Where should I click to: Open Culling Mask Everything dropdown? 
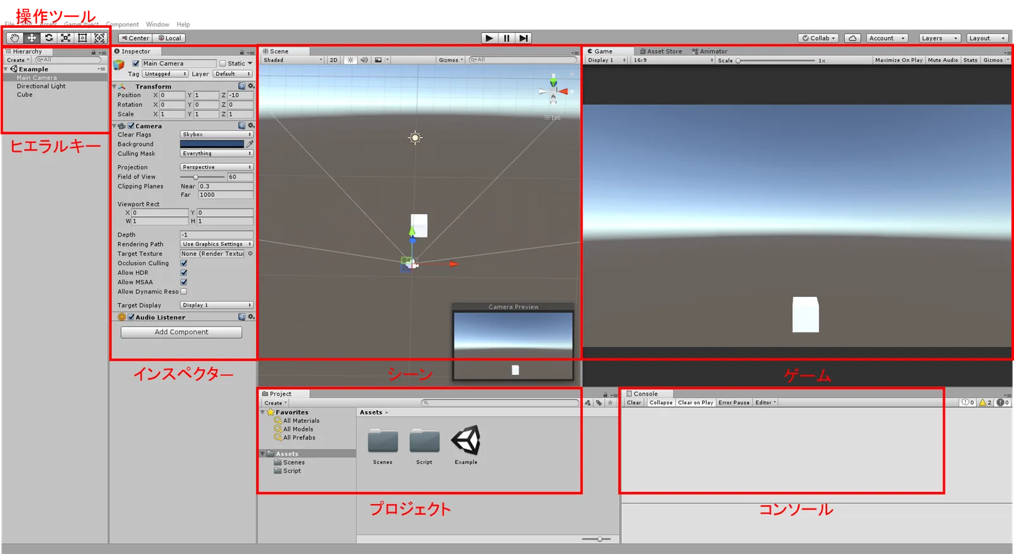217,154
